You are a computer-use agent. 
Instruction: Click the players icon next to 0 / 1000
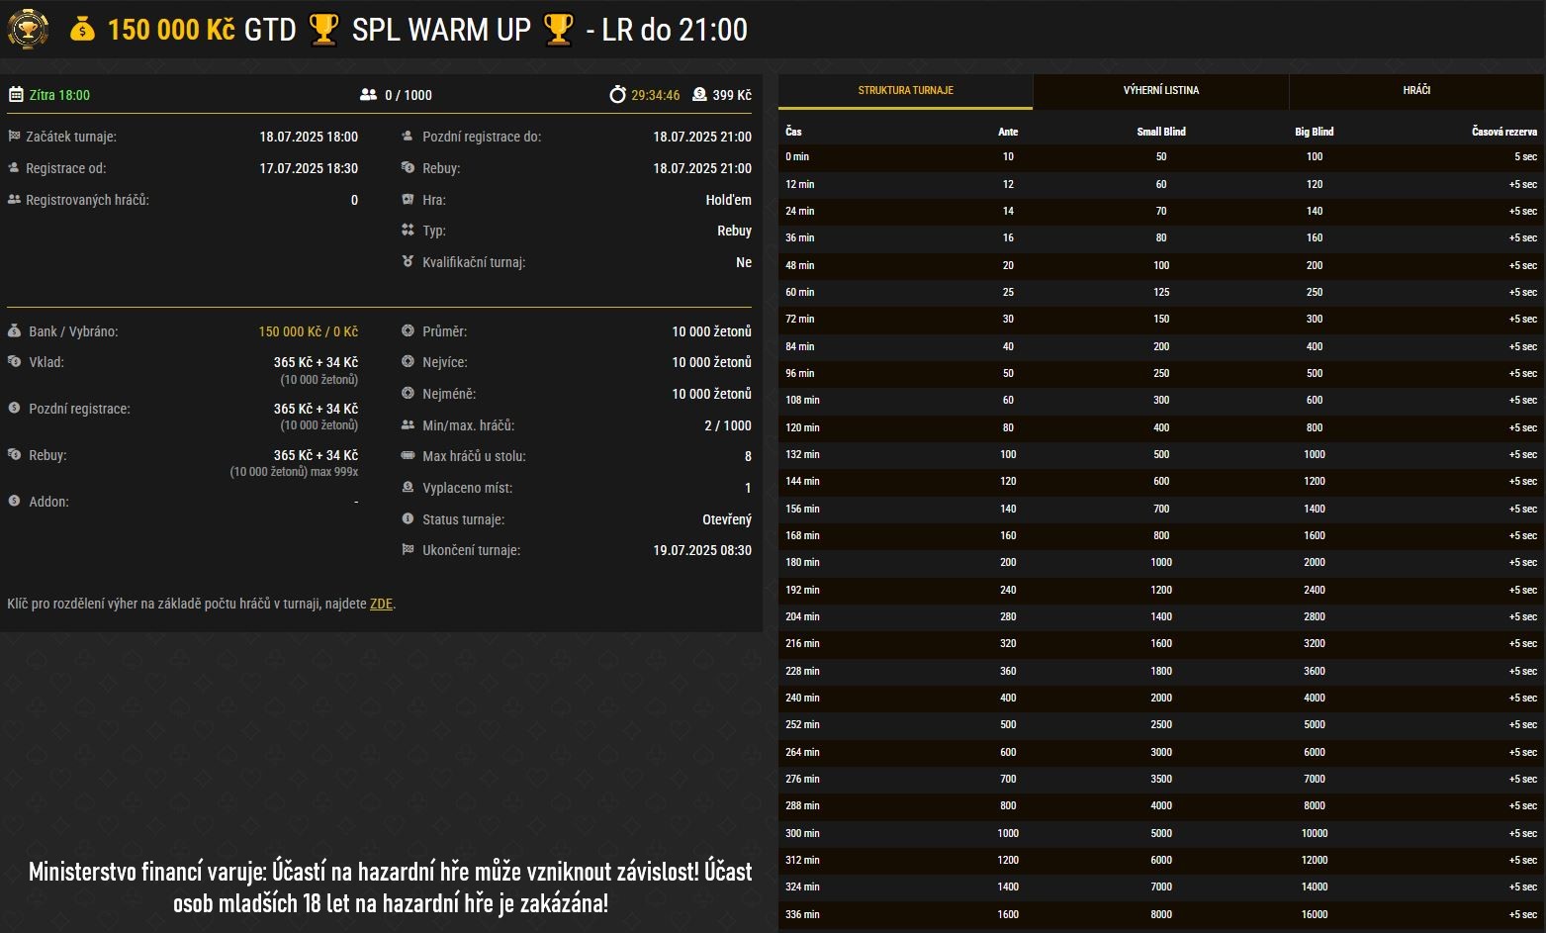click(x=368, y=95)
